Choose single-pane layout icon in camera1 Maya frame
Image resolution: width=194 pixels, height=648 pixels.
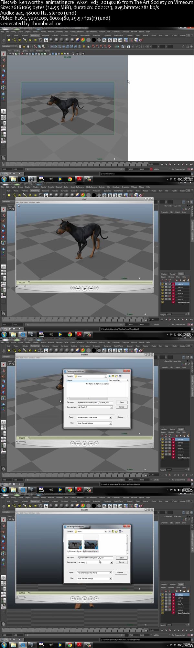[3, 112]
